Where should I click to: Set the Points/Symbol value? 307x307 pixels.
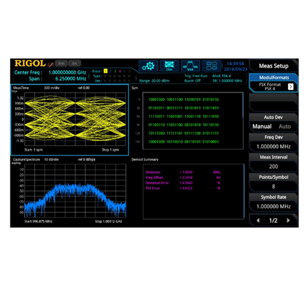273,186
